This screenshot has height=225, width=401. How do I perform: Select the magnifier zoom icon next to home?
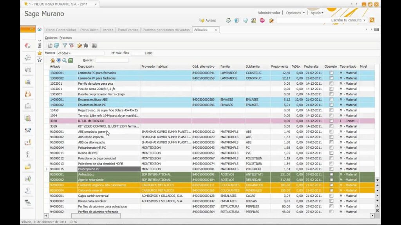[64, 61]
